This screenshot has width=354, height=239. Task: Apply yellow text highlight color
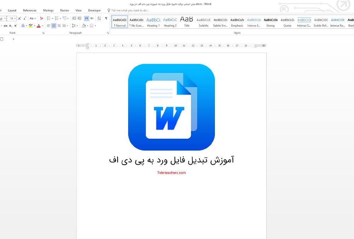(31, 26)
